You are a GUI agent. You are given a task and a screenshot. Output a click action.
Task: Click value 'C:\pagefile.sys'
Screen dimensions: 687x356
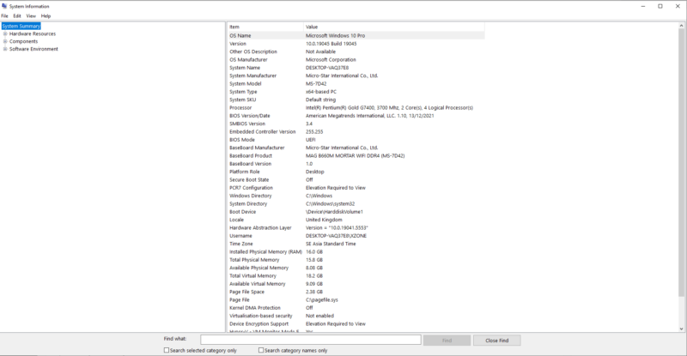click(322, 300)
